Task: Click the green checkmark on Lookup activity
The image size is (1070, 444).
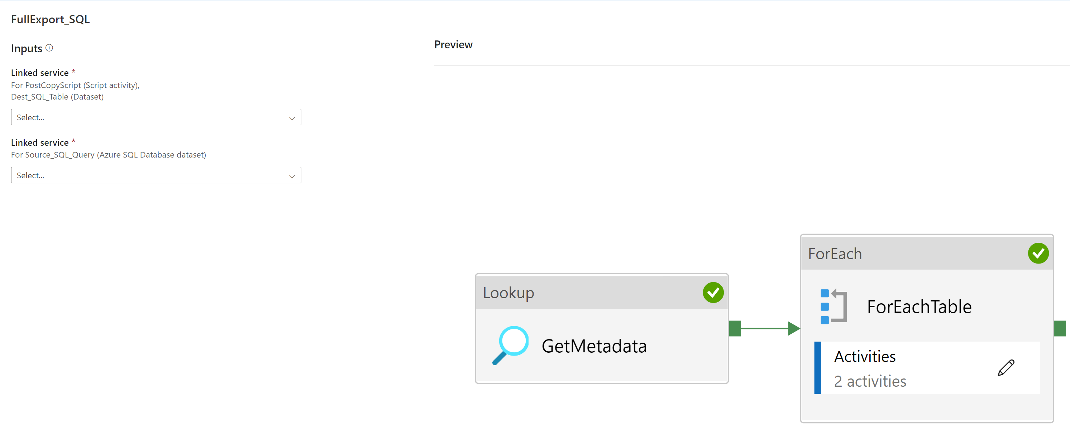Action: [x=713, y=293]
